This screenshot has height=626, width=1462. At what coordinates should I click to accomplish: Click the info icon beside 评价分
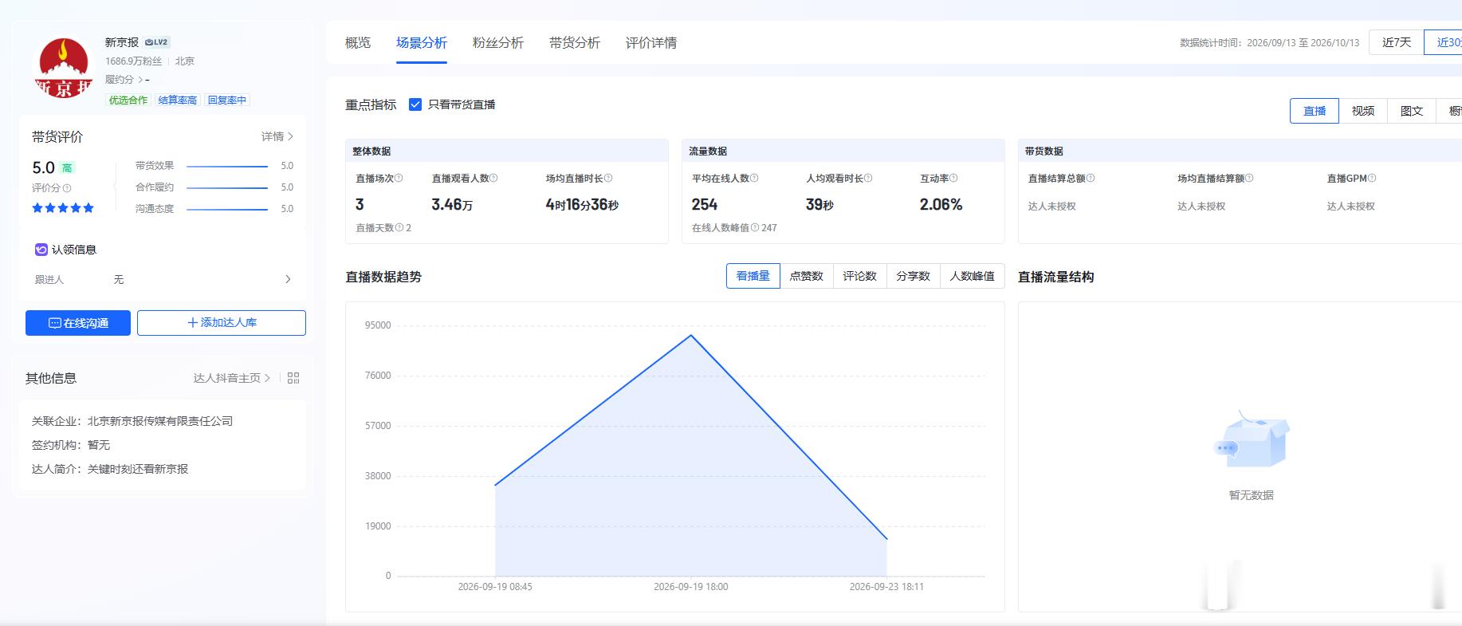coord(67,188)
